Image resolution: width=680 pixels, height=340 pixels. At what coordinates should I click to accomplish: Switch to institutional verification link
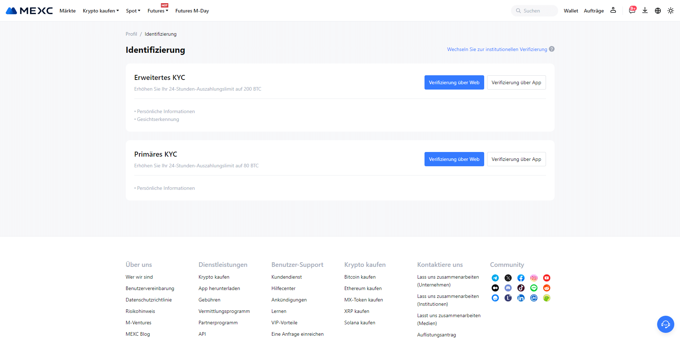click(x=497, y=49)
